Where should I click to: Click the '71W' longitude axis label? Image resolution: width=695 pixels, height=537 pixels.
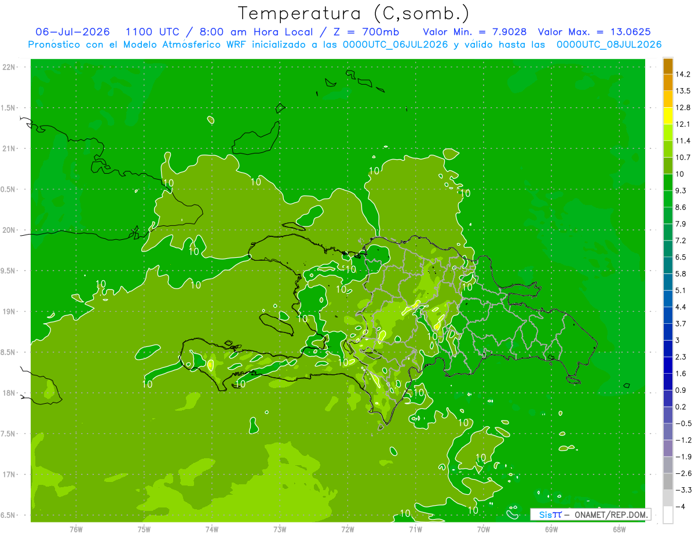pyautogui.click(x=415, y=529)
